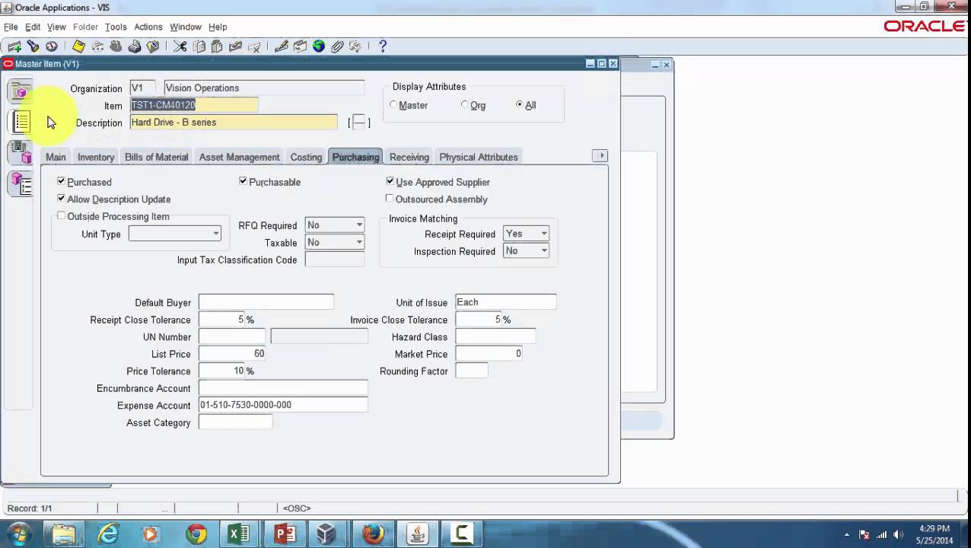Uncheck the Purchased checkbox
The width and height of the screenshot is (971, 548).
pyautogui.click(x=62, y=181)
